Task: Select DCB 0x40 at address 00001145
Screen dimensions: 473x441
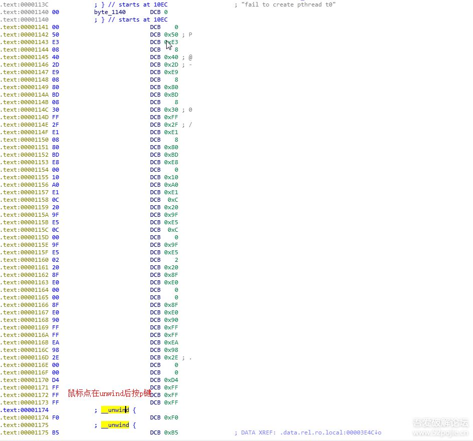Action: [171, 57]
